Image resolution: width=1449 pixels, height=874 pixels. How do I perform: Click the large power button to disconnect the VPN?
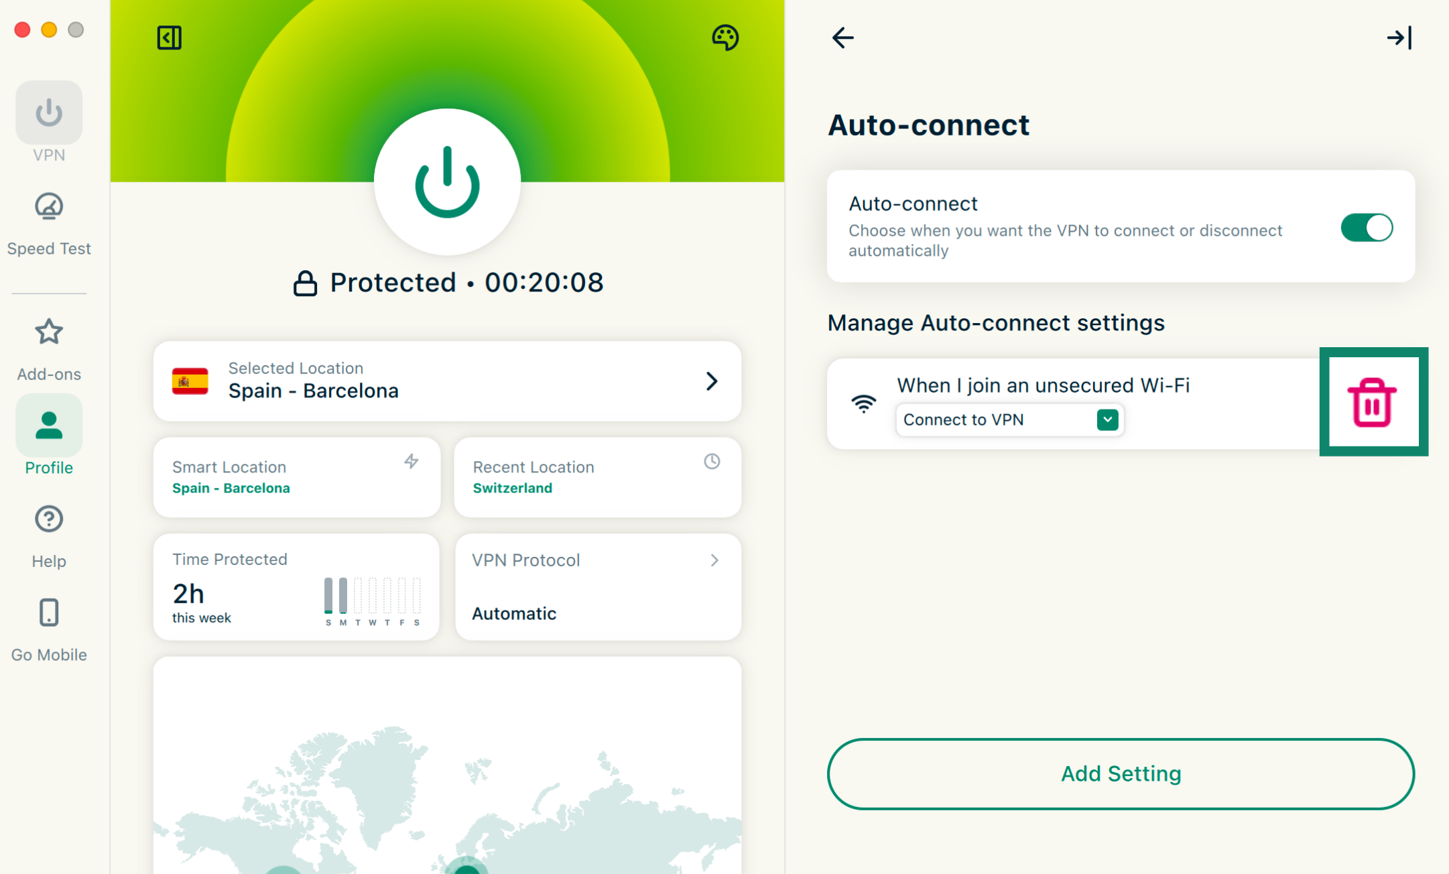[x=447, y=182]
